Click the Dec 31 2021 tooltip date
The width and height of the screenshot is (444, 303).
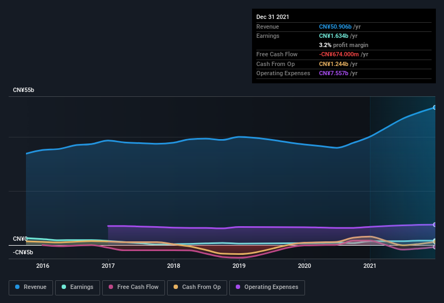tap(273, 17)
